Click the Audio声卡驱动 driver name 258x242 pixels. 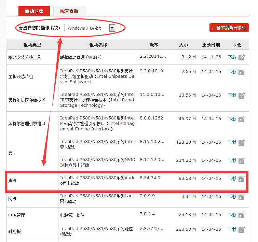[97, 180]
